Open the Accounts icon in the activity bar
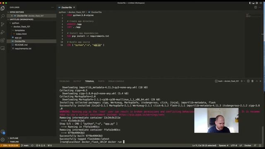265x149 pixels. tap(2, 132)
